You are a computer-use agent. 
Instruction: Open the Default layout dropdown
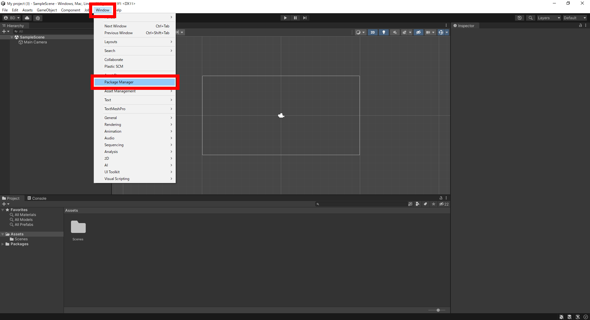click(574, 18)
